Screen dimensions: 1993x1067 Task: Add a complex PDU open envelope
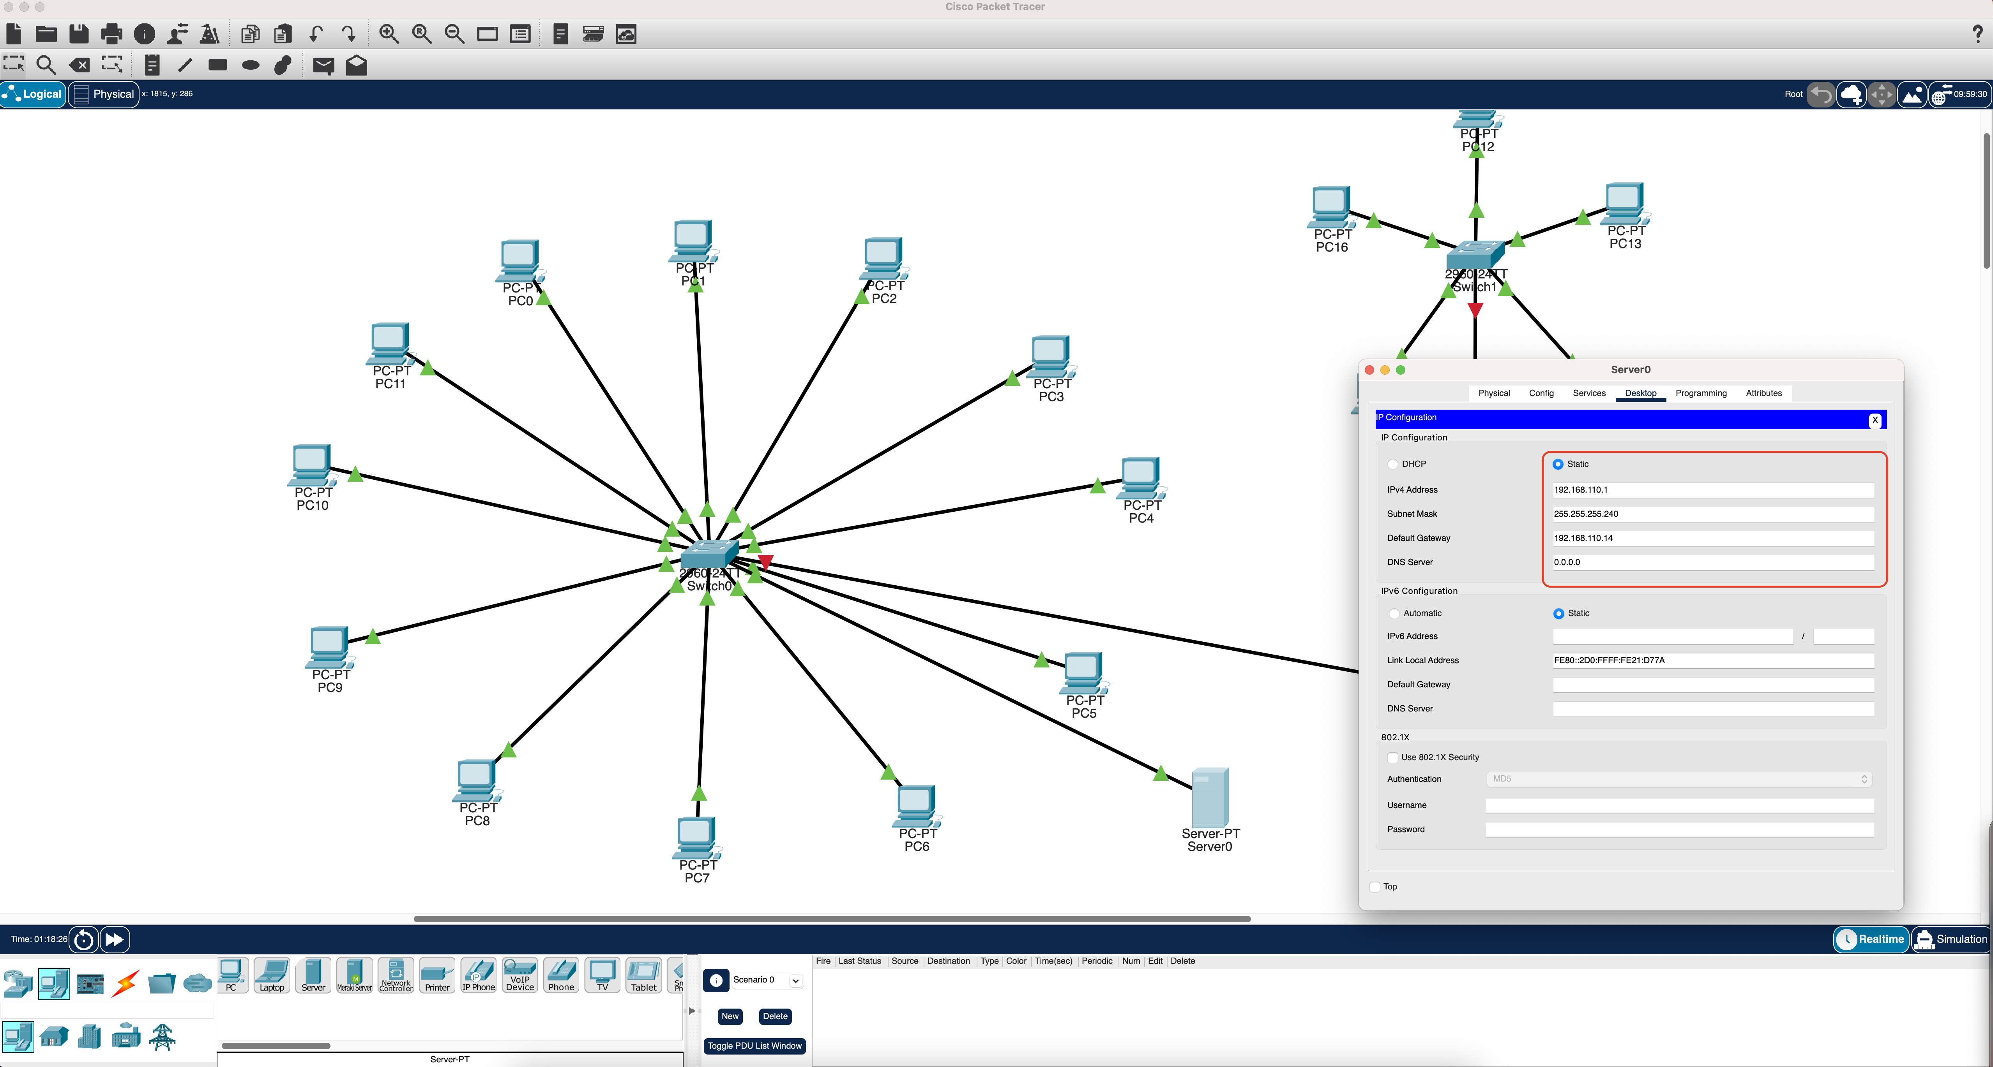(357, 65)
